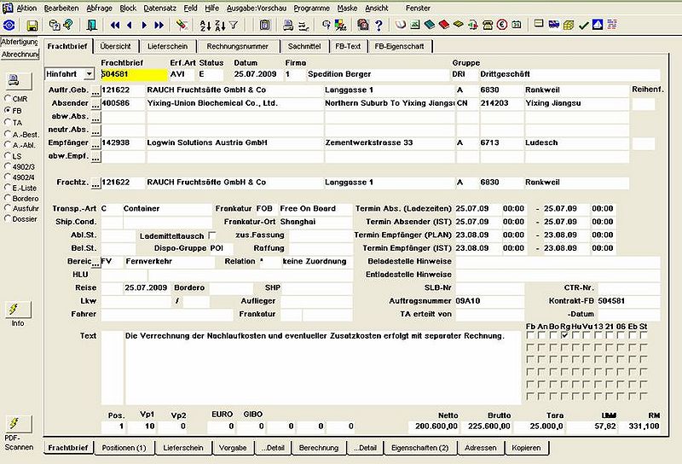Click the telephone icon
The height and width of the screenshot is (464, 682).
pyautogui.click(x=488, y=25)
